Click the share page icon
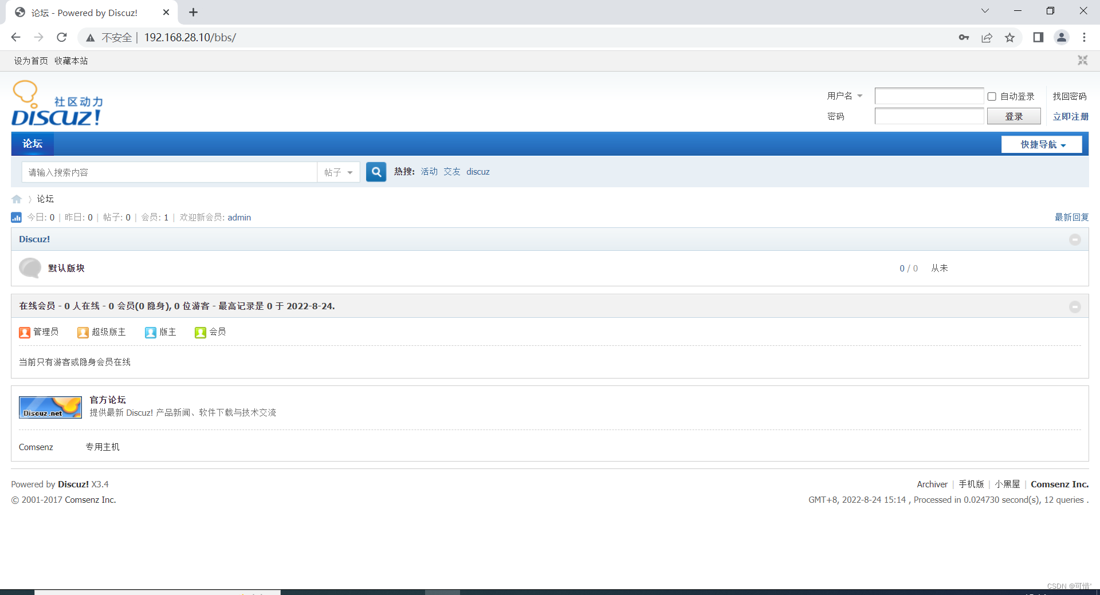 click(x=987, y=37)
